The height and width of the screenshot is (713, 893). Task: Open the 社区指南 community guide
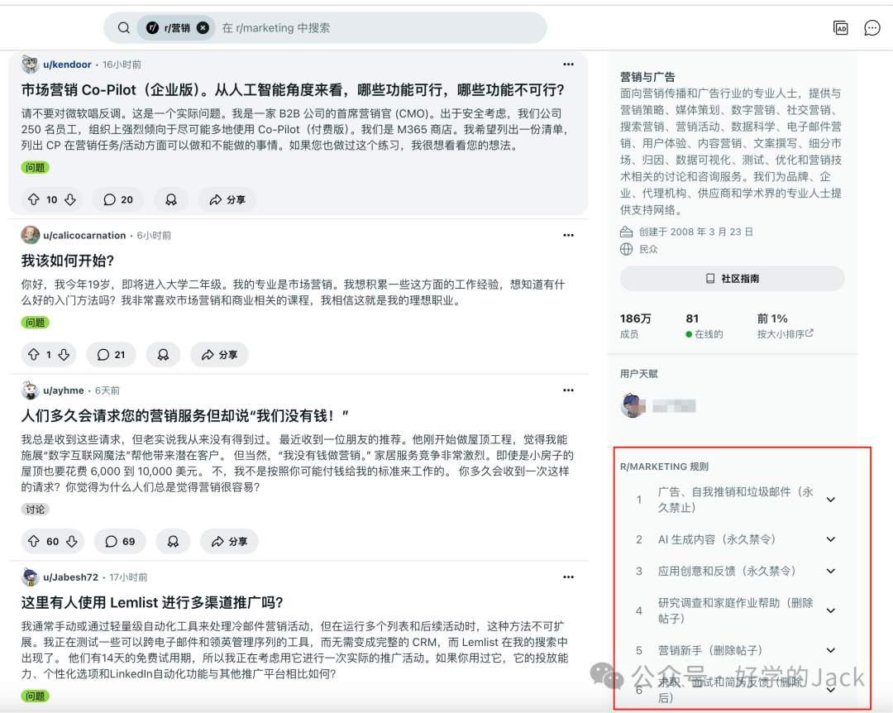pyautogui.click(x=732, y=279)
